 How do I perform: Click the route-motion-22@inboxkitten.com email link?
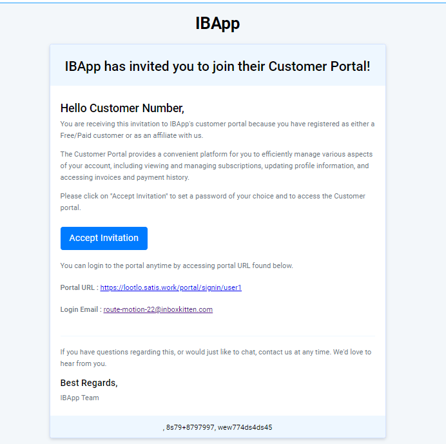point(158,309)
